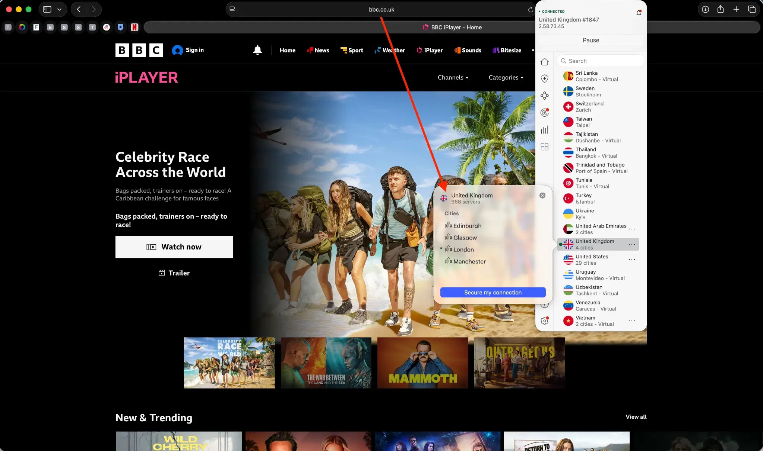The height and width of the screenshot is (451, 763).
Task: Click the Search field in the VPN panel
Action: pyautogui.click(x=600, y=61)
